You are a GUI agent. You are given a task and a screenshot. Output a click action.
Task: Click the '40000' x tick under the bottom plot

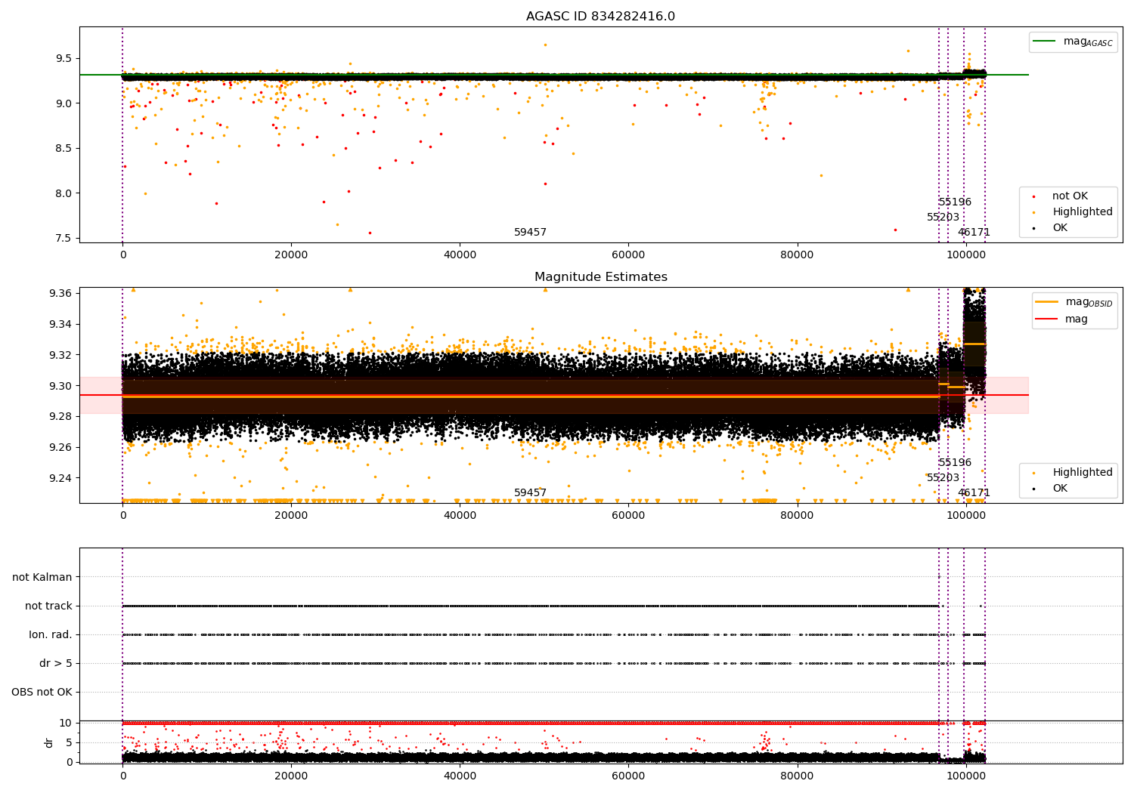pos(460,776)
